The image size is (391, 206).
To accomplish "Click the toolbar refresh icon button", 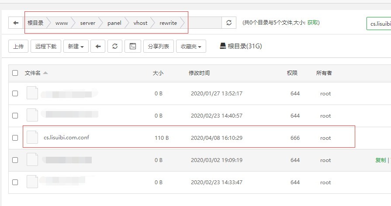I will pos(115,46).
